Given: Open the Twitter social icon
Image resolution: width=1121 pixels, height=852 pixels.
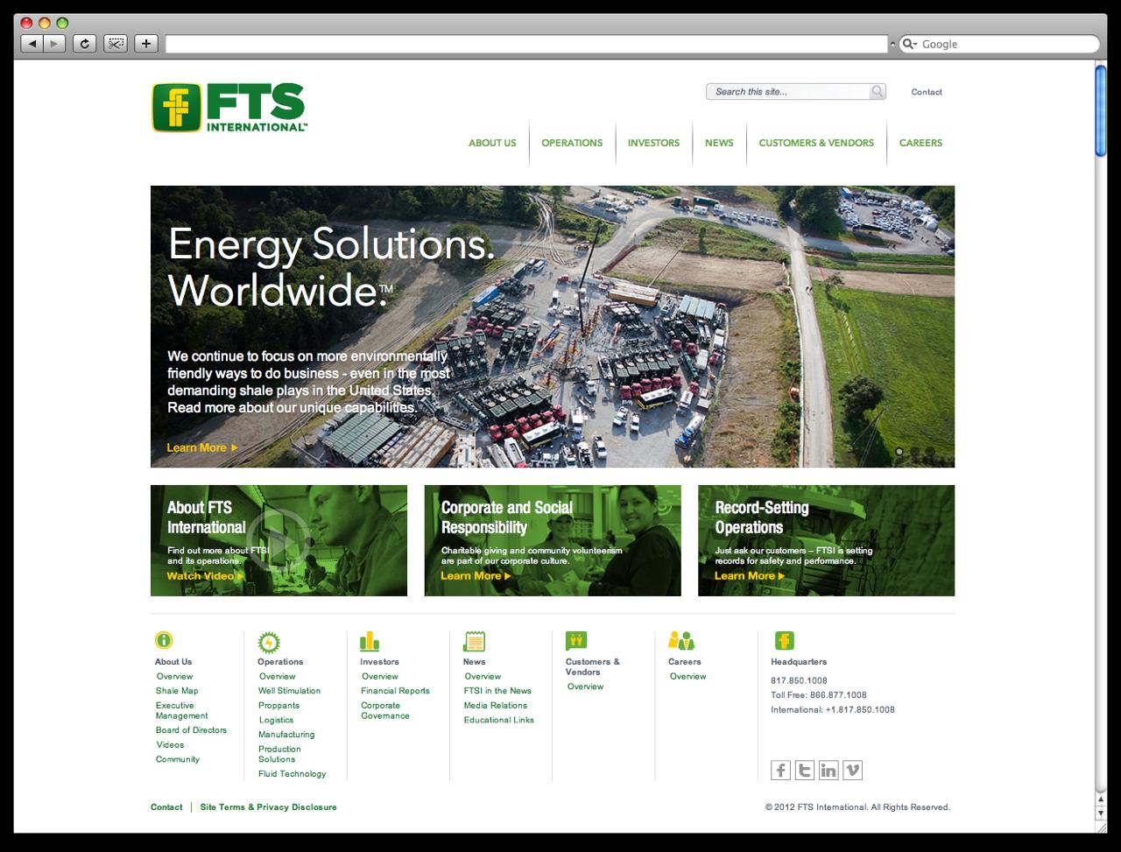Looking at the screenshot, I should point(804,770).
